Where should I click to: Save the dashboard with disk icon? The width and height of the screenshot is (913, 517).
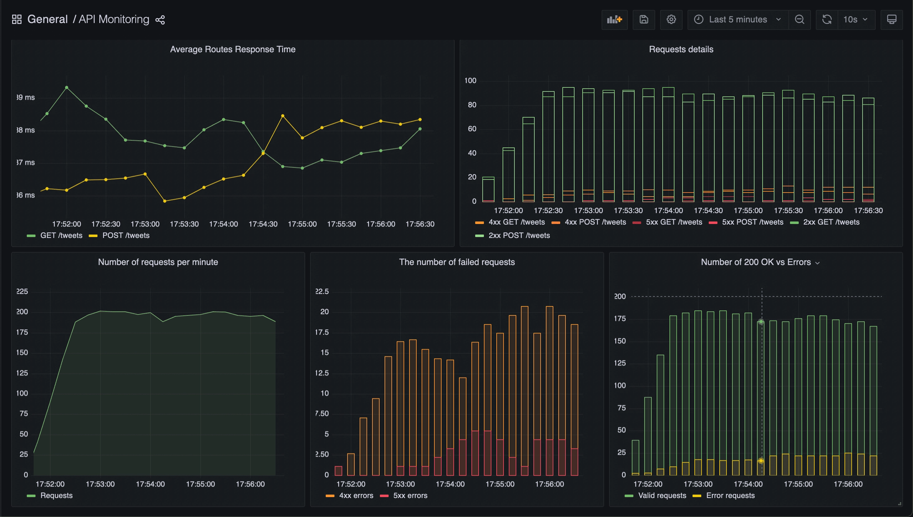coord(644,20)
